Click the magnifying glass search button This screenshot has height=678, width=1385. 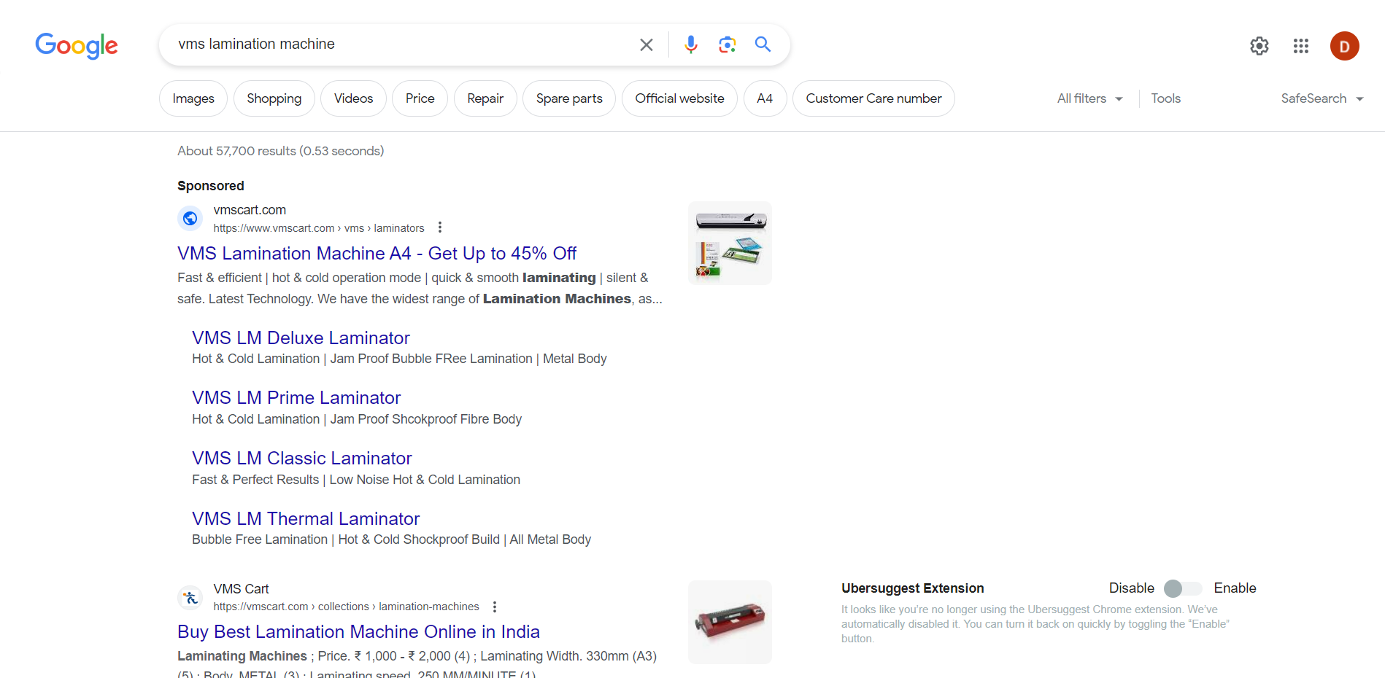pyautogui.click(x=763, y=44)
